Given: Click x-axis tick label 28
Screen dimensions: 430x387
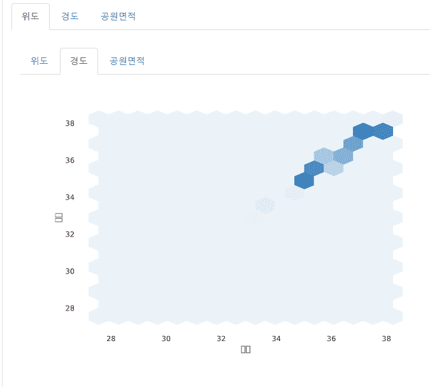Looking at the screenshot, I should 111,339.
